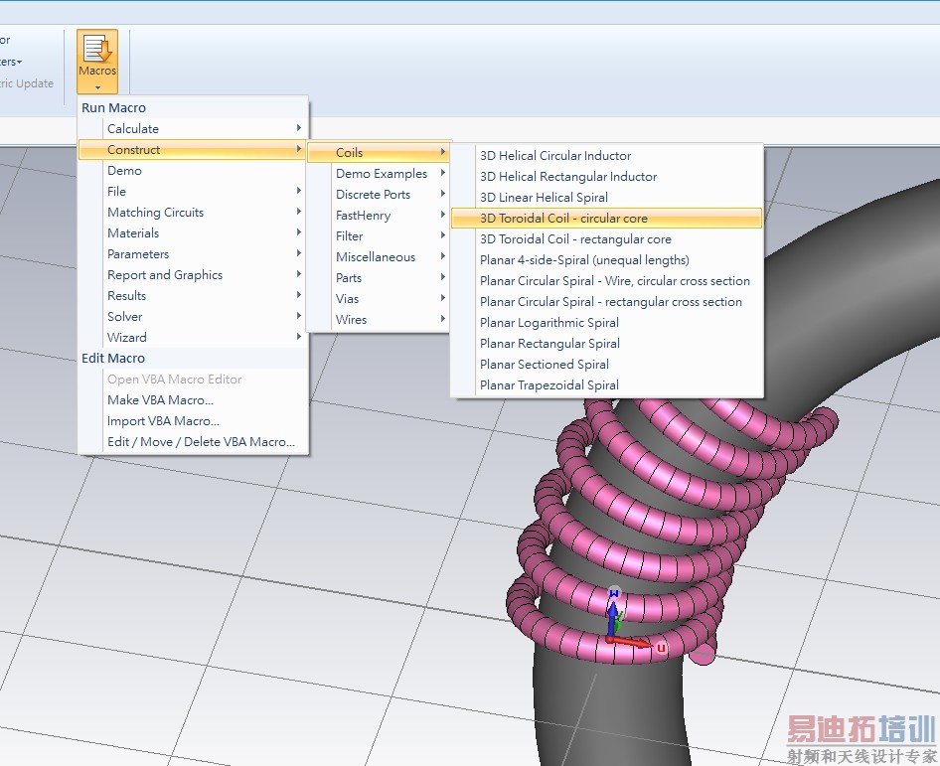Open the Vias submenu
Viewport: 940px width, 766px height.
pyautogui.click(x=378, y=298)
